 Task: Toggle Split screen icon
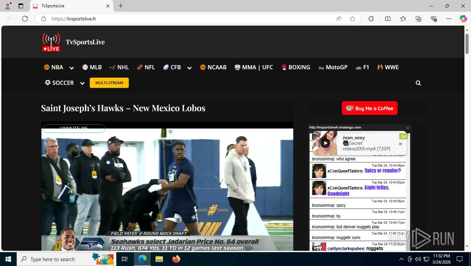point(388,19)
